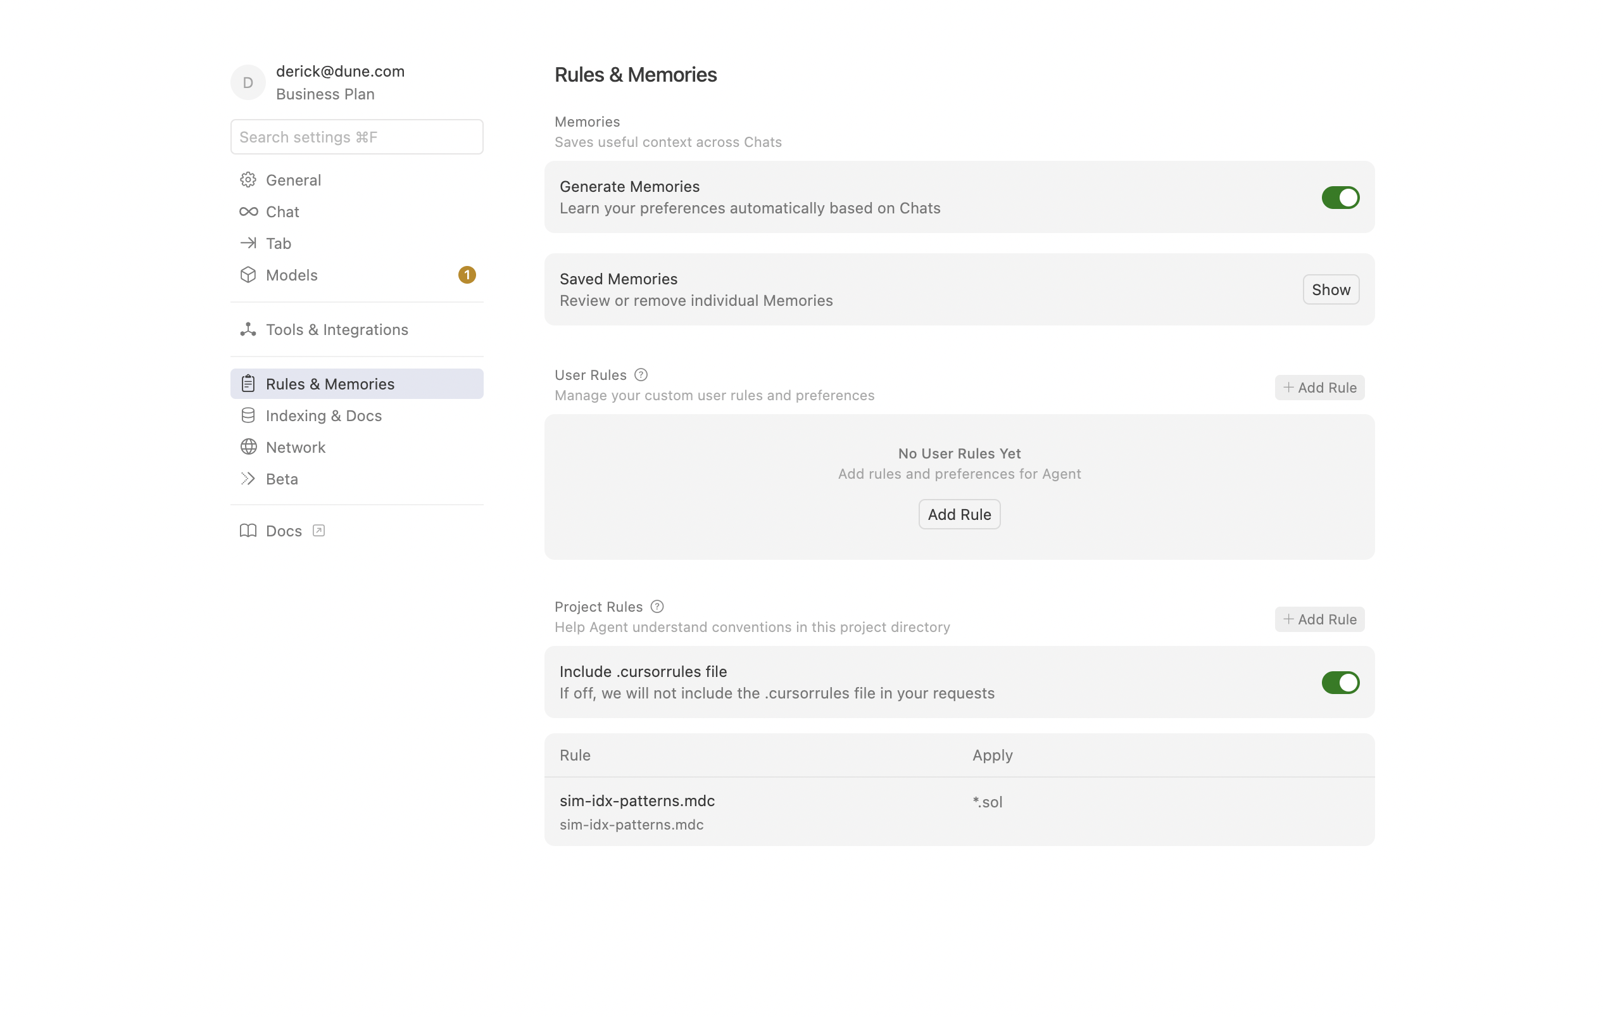Click the Chat infinity icon
The width and height of the screenshot is (1603, 1017).
[x=248, y=212]
